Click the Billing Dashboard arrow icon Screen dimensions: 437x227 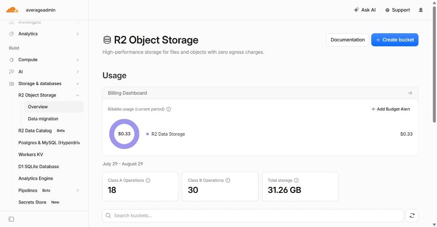[410, 93]
